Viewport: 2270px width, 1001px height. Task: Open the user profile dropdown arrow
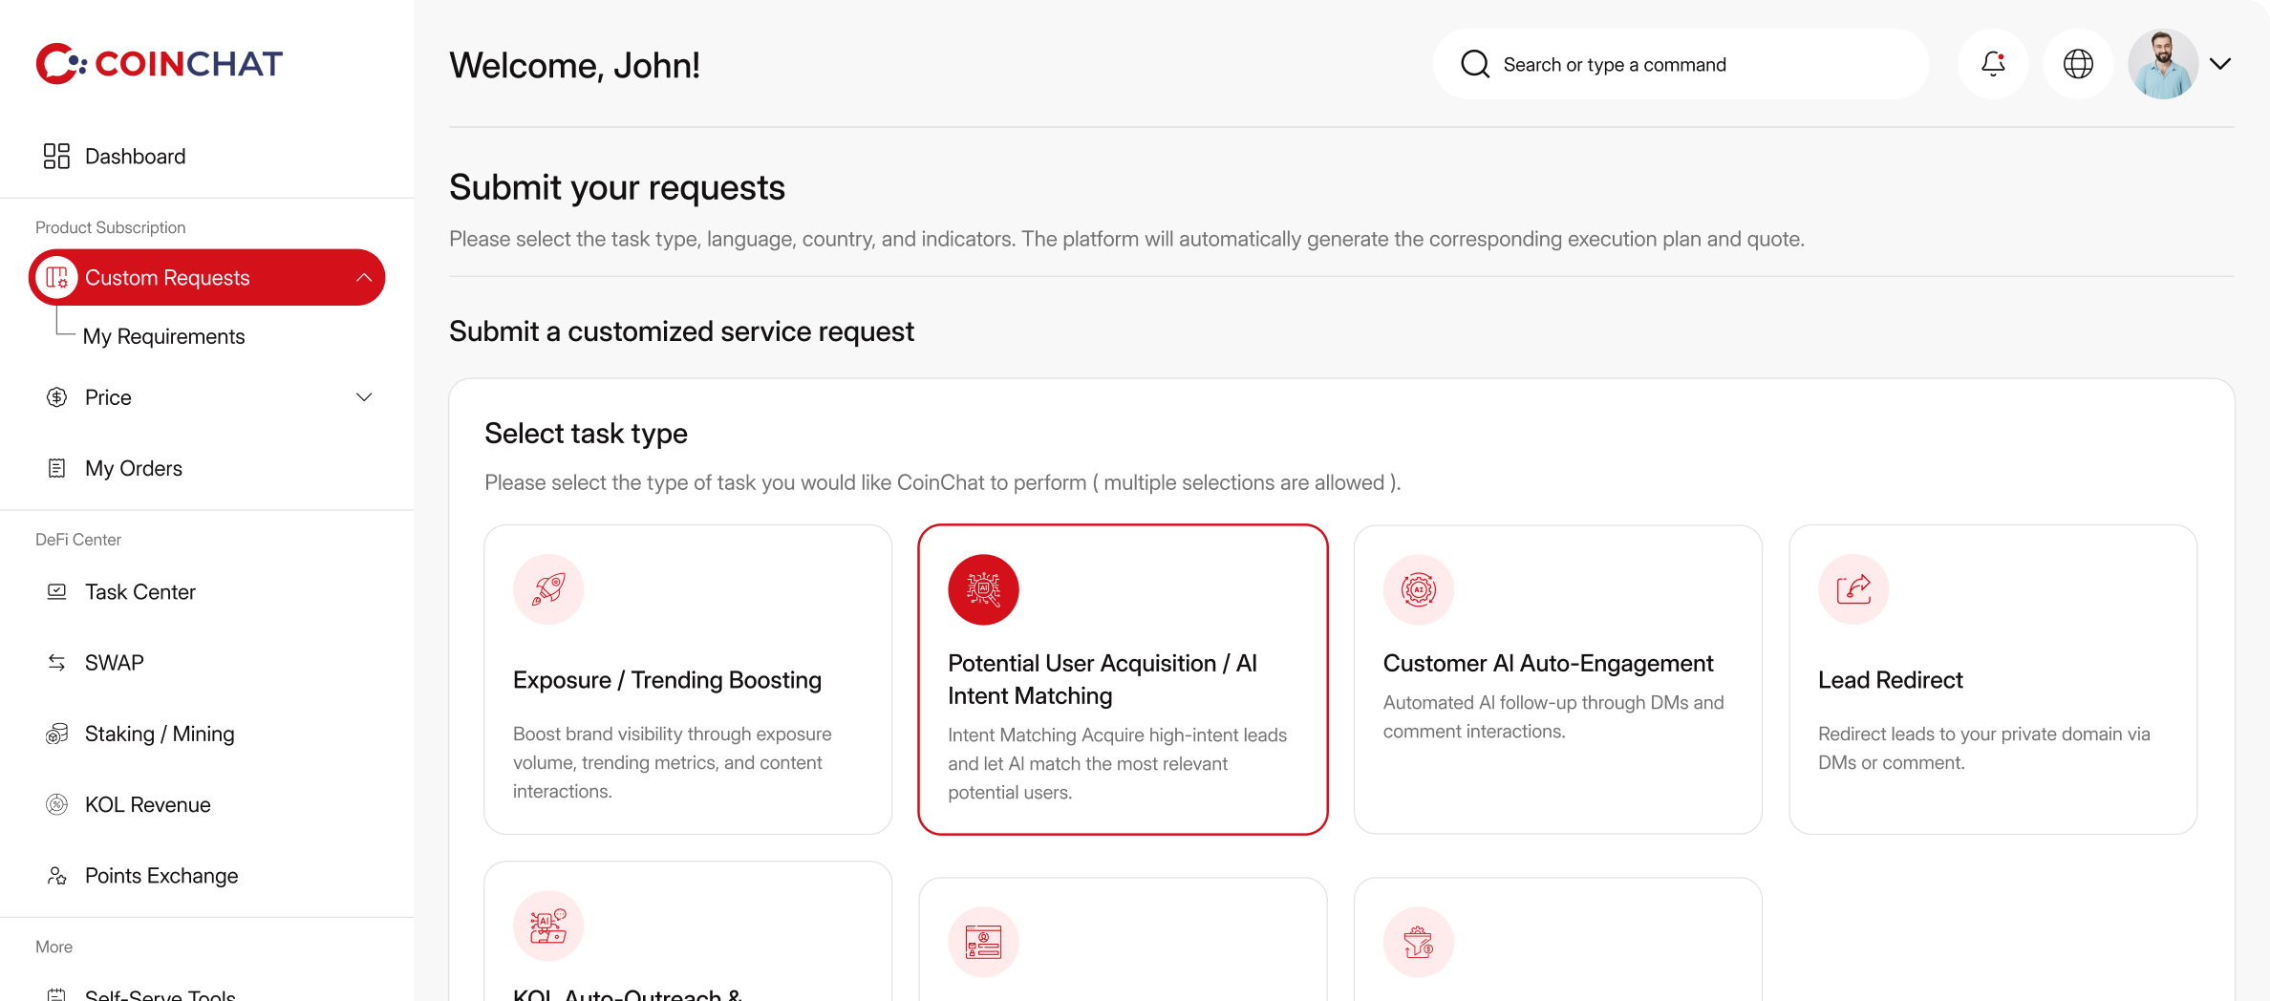(x=2220, y=64)
